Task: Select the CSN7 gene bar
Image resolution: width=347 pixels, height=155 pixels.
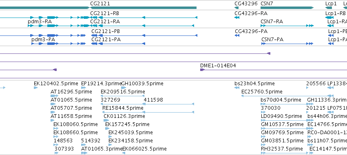Action: [x=287, y=8]
